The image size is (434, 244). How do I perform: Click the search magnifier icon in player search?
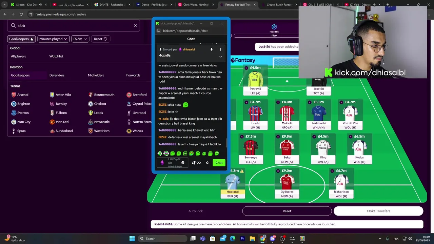(x=13, y=25)
